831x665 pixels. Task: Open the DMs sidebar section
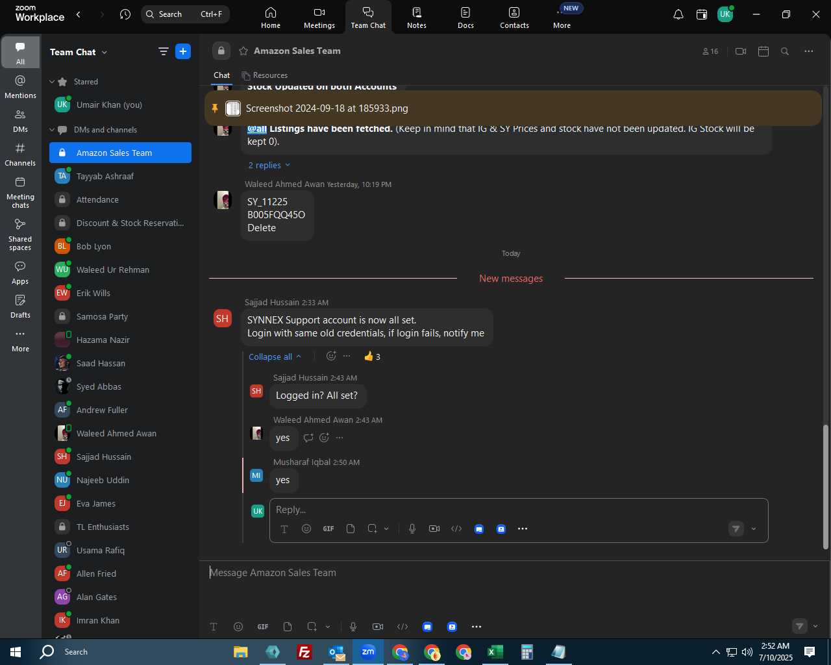[x=20, y=121]
